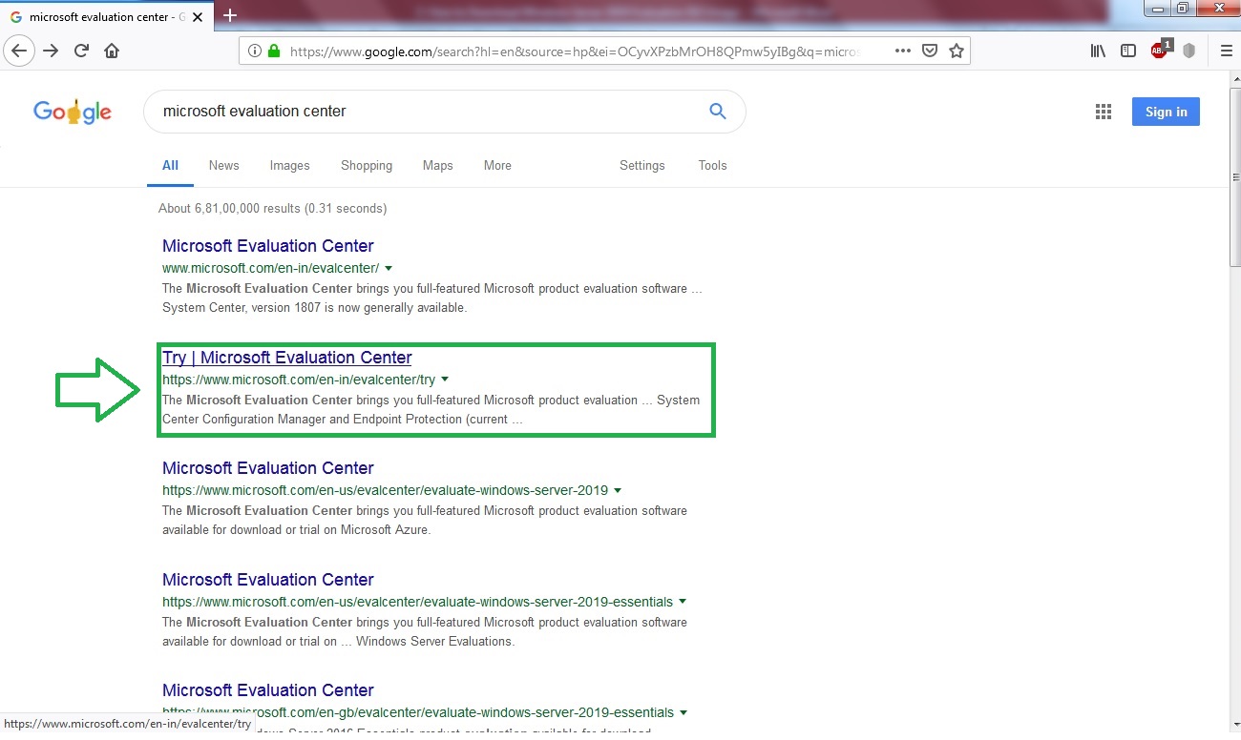Expand arrow next to www.microsoft.com/en-in/evalcenter/ URL
The image size is (1241, 740).
point(389,269)
